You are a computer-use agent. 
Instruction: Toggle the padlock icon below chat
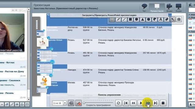coord(22,104)
